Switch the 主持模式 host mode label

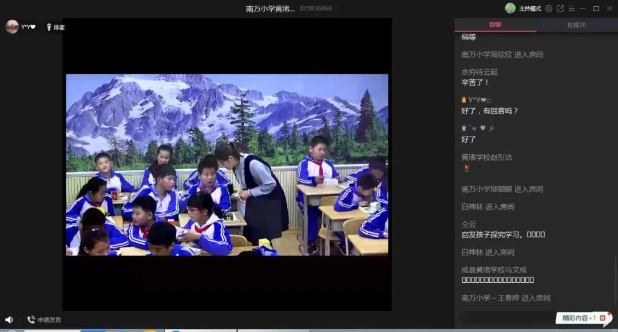tap(530, 9)
